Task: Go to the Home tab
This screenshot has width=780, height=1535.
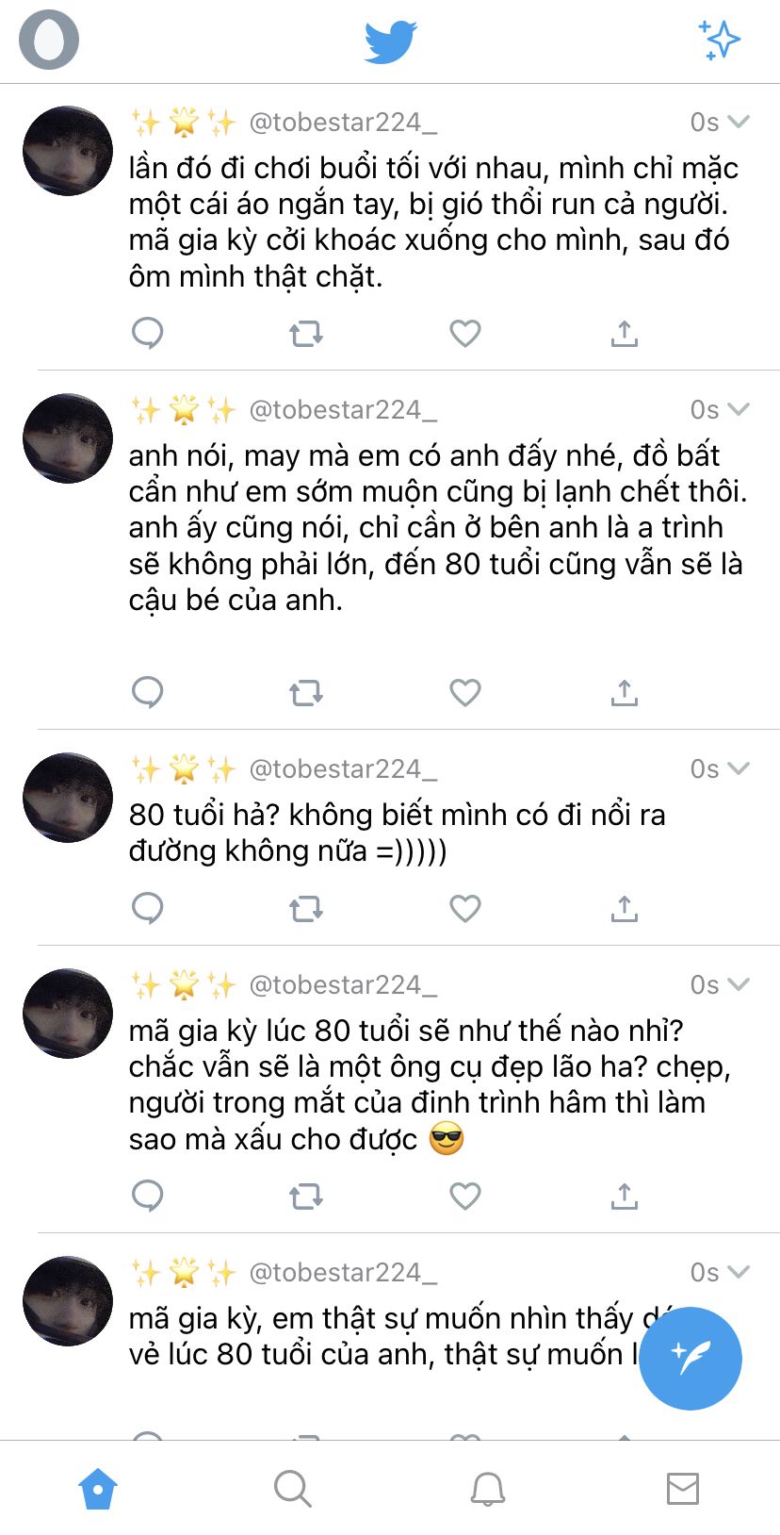Action: (x=98, y=1490)
